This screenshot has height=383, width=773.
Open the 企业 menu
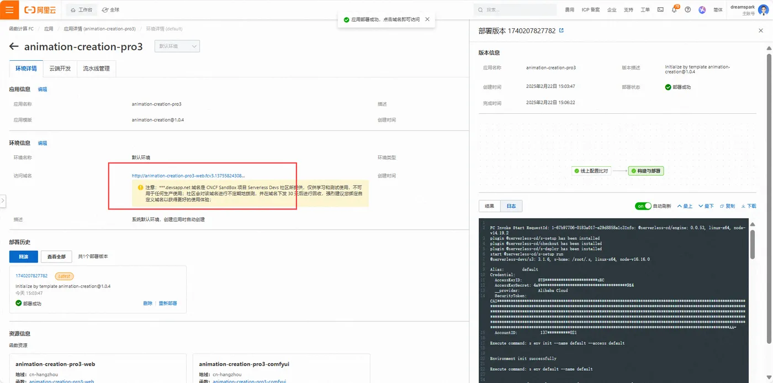612,10
